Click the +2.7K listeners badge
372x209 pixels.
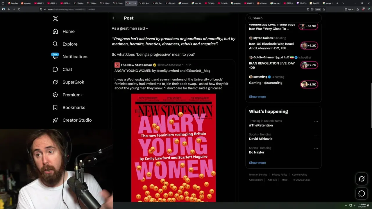point(309,65)
